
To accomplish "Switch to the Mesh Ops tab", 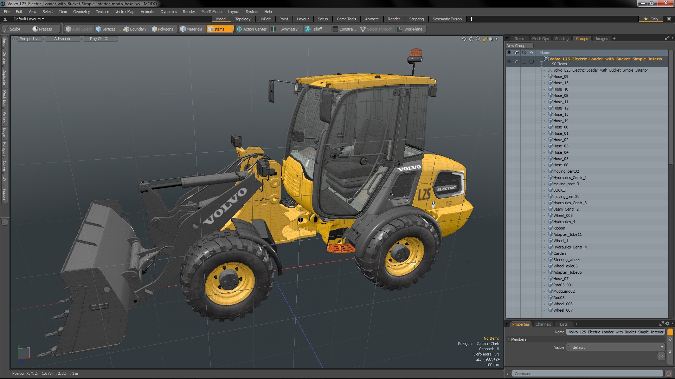I will click(x=540, y=39).
